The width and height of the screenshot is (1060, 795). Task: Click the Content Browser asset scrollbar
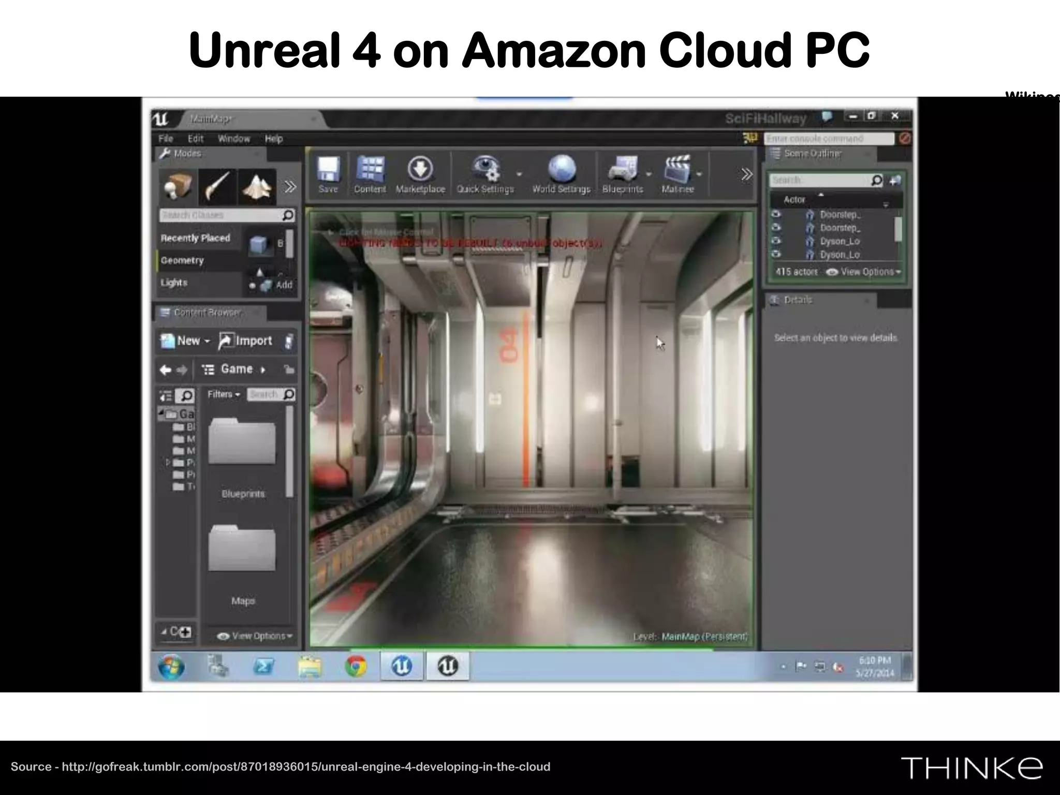click(x=290, y=453)
